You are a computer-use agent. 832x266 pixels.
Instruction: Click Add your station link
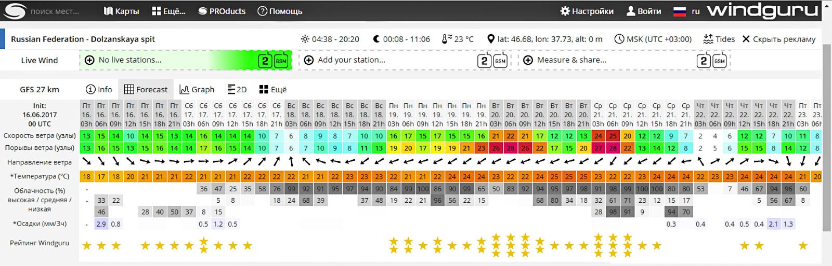coord(351,60)
